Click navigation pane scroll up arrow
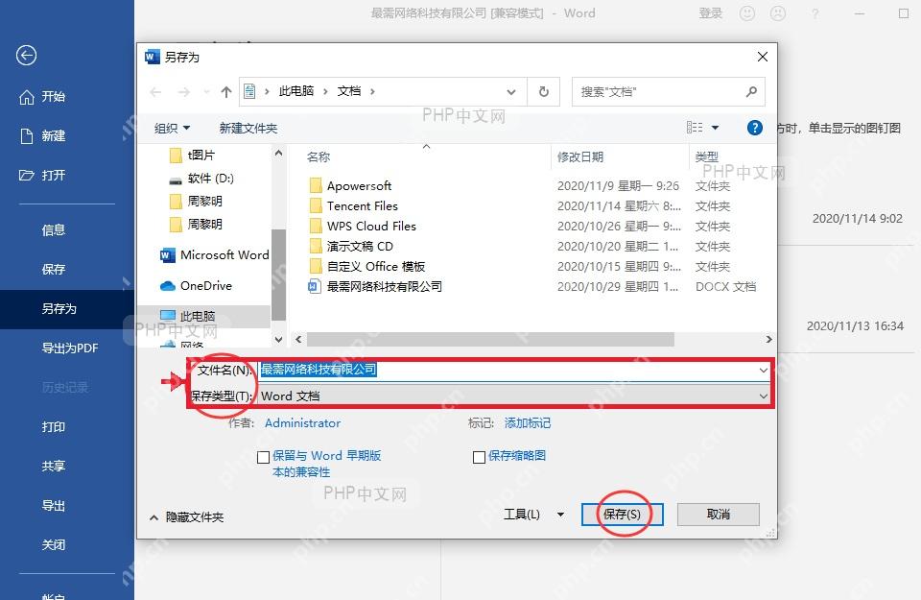 (x=278, y=154)
